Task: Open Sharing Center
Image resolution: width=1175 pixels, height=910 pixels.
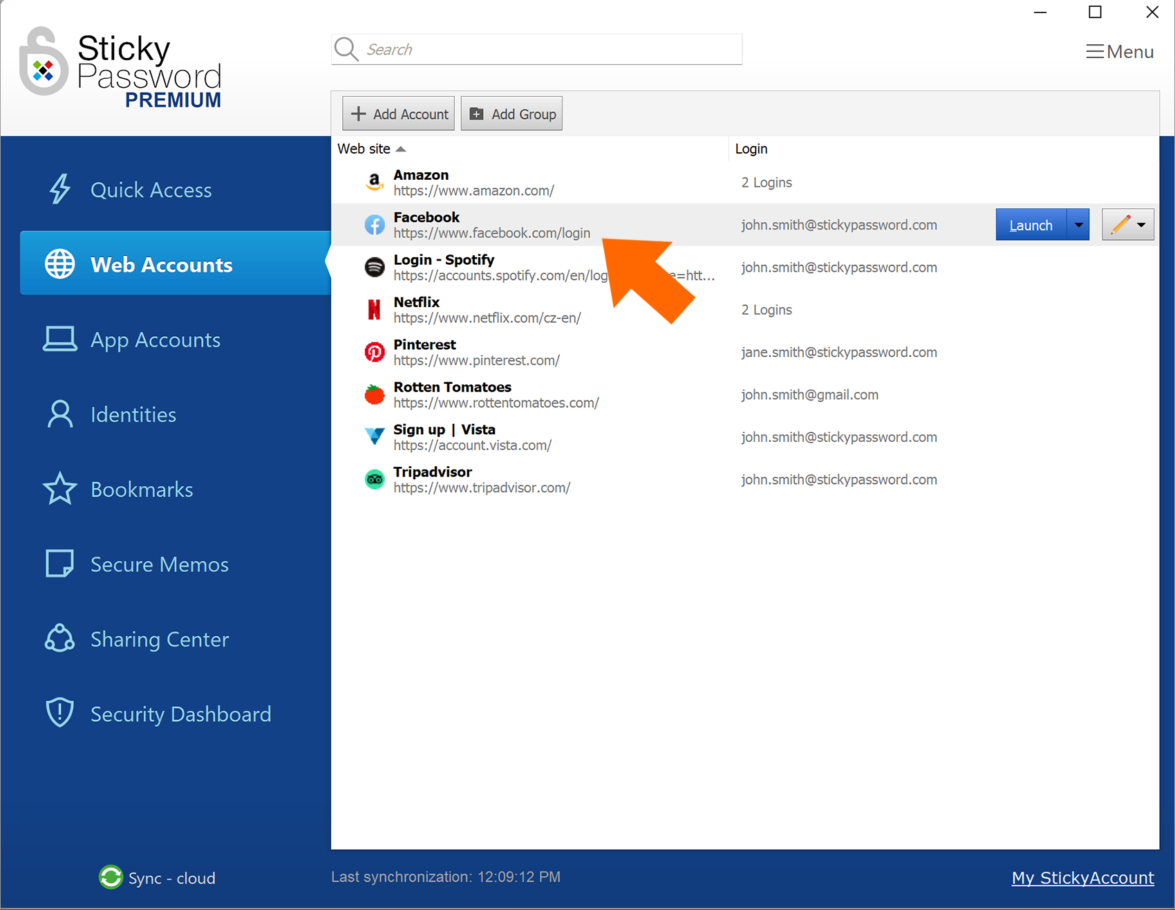Action: coord(160,639)
